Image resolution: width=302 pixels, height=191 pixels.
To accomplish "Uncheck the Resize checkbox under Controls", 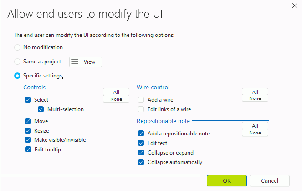I will (x=27, y=131).
